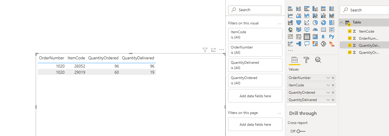Select the ribbon chart visual
The height and width of the screenshot is (136, 389).
332,16
